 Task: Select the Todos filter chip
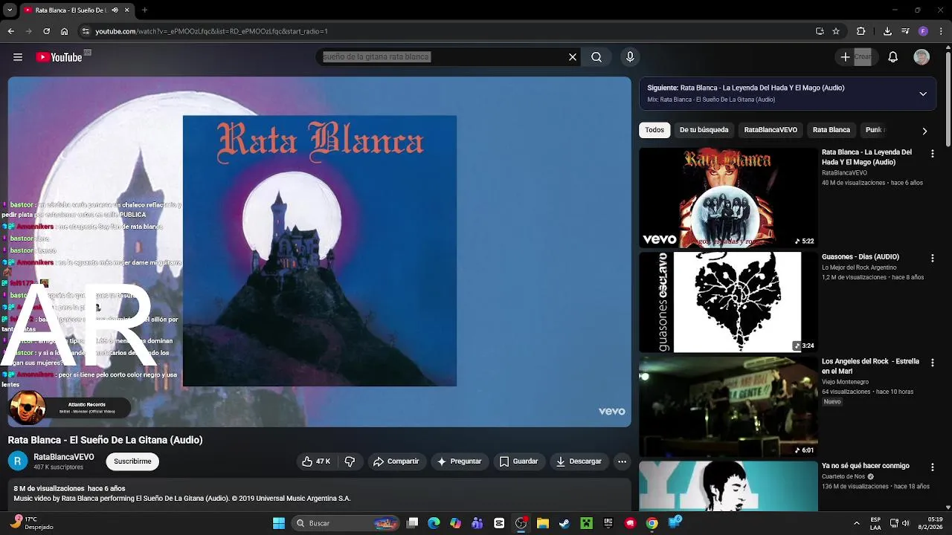[654, 130]
